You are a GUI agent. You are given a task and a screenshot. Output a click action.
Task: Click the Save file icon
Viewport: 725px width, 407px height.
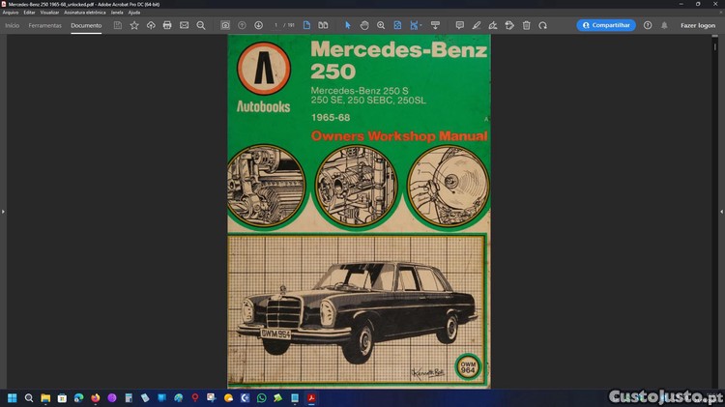click(x=118, y=25)
